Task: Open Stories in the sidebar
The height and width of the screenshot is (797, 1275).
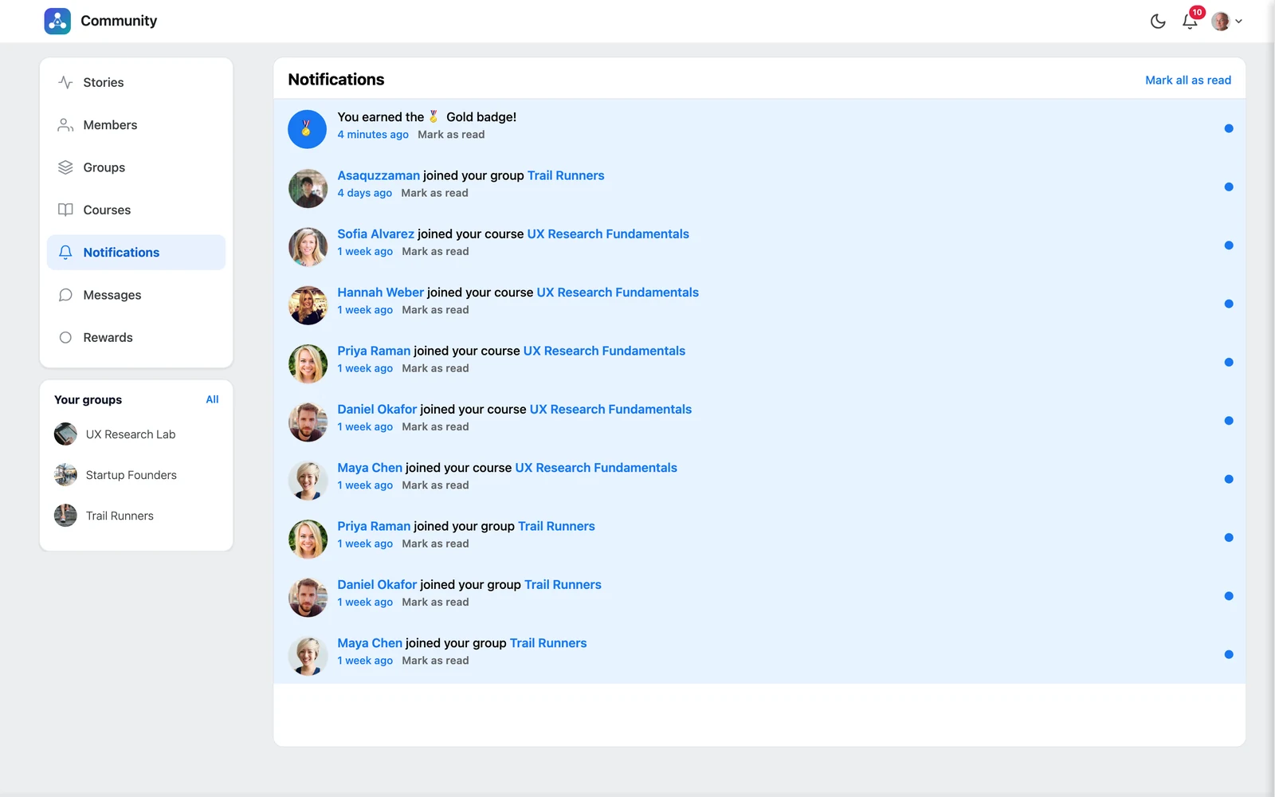Action: (x=136, y=82)
